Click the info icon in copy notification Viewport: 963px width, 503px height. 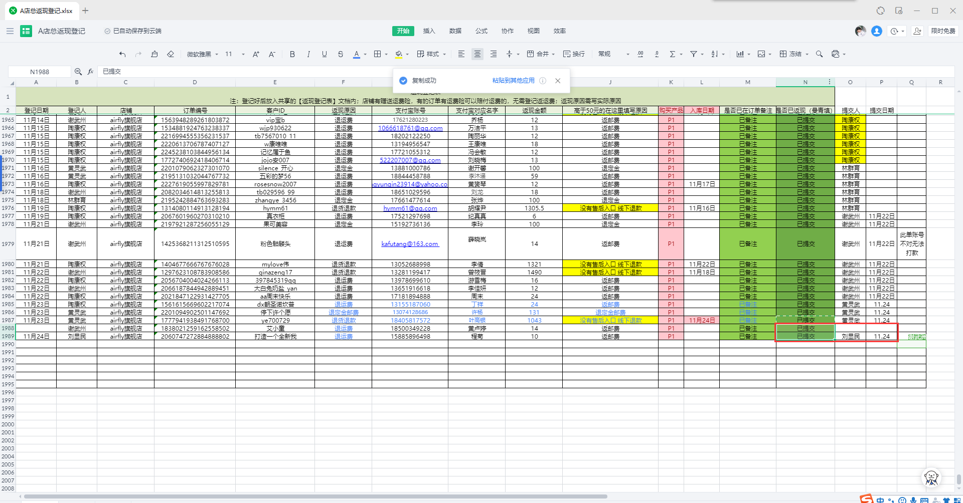(543, 81)
